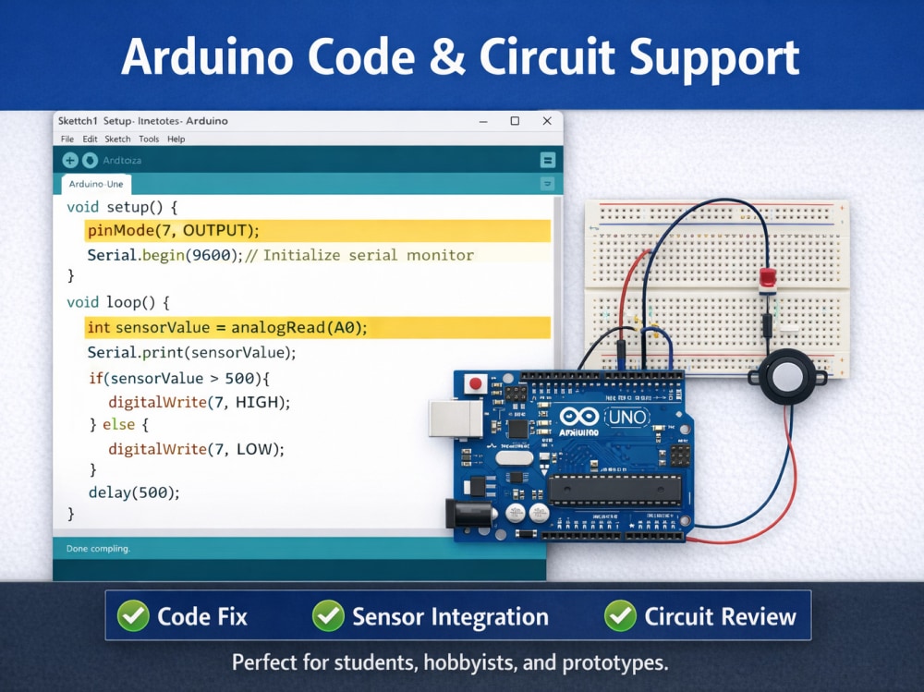The image size is (924, 692).
Task: Click the 'Circuit Review' label
Action: (720, 616)
